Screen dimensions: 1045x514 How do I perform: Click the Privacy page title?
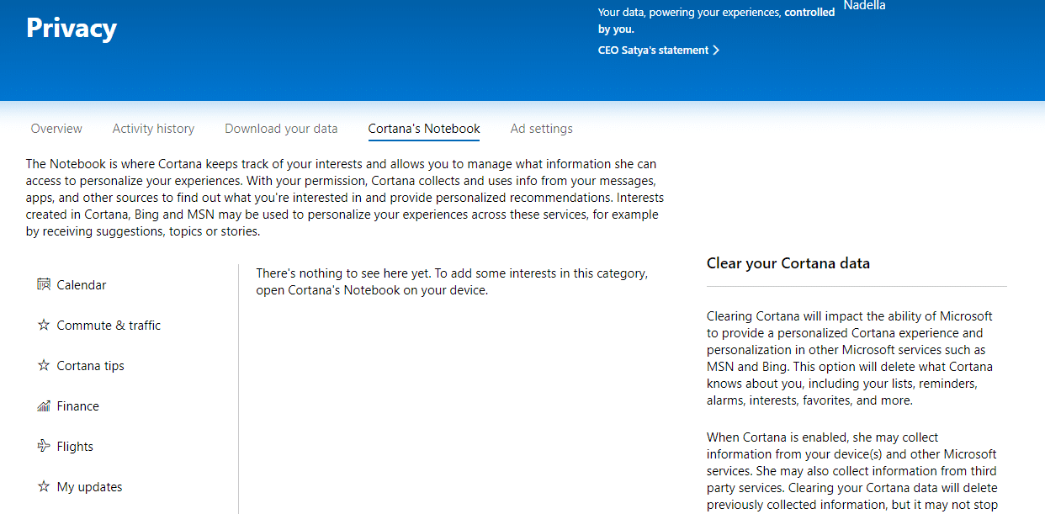72,29
